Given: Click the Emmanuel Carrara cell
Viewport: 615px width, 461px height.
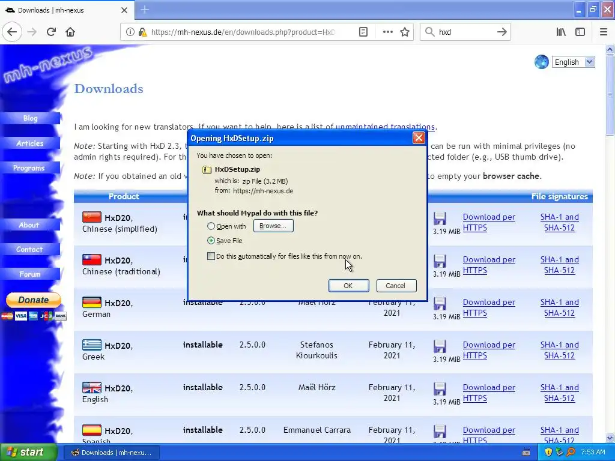Looking at the screenshot, I should (317, 430).
